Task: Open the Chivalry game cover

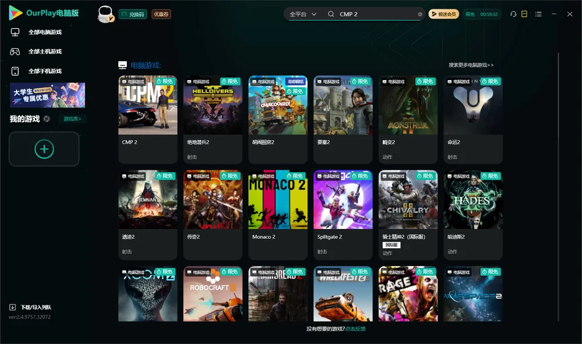Action: [408, 200]
